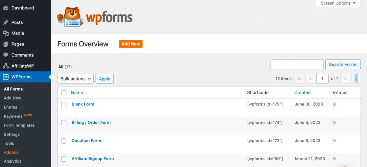Expand the Screen Options panel

click(338, 3)
